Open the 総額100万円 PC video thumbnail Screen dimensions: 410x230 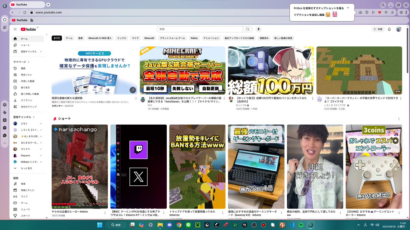pyautogui.click(x=271, y=70)
